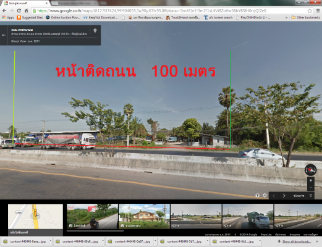Zoom in with the plus button
This screenshot has height=247, width=322.
point(311,180)
